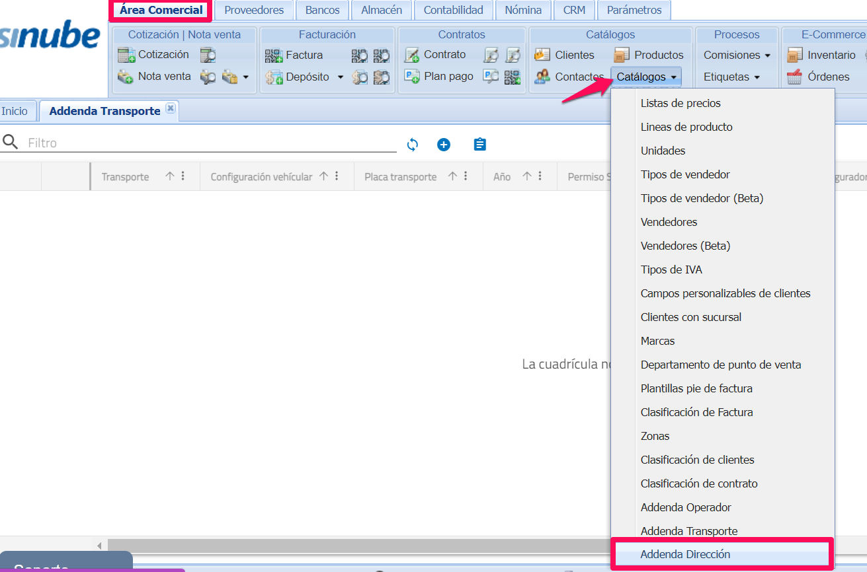Click the blue plus add-record icon
Viewport: 867px width, 572px height.
(x=444, y=145)
